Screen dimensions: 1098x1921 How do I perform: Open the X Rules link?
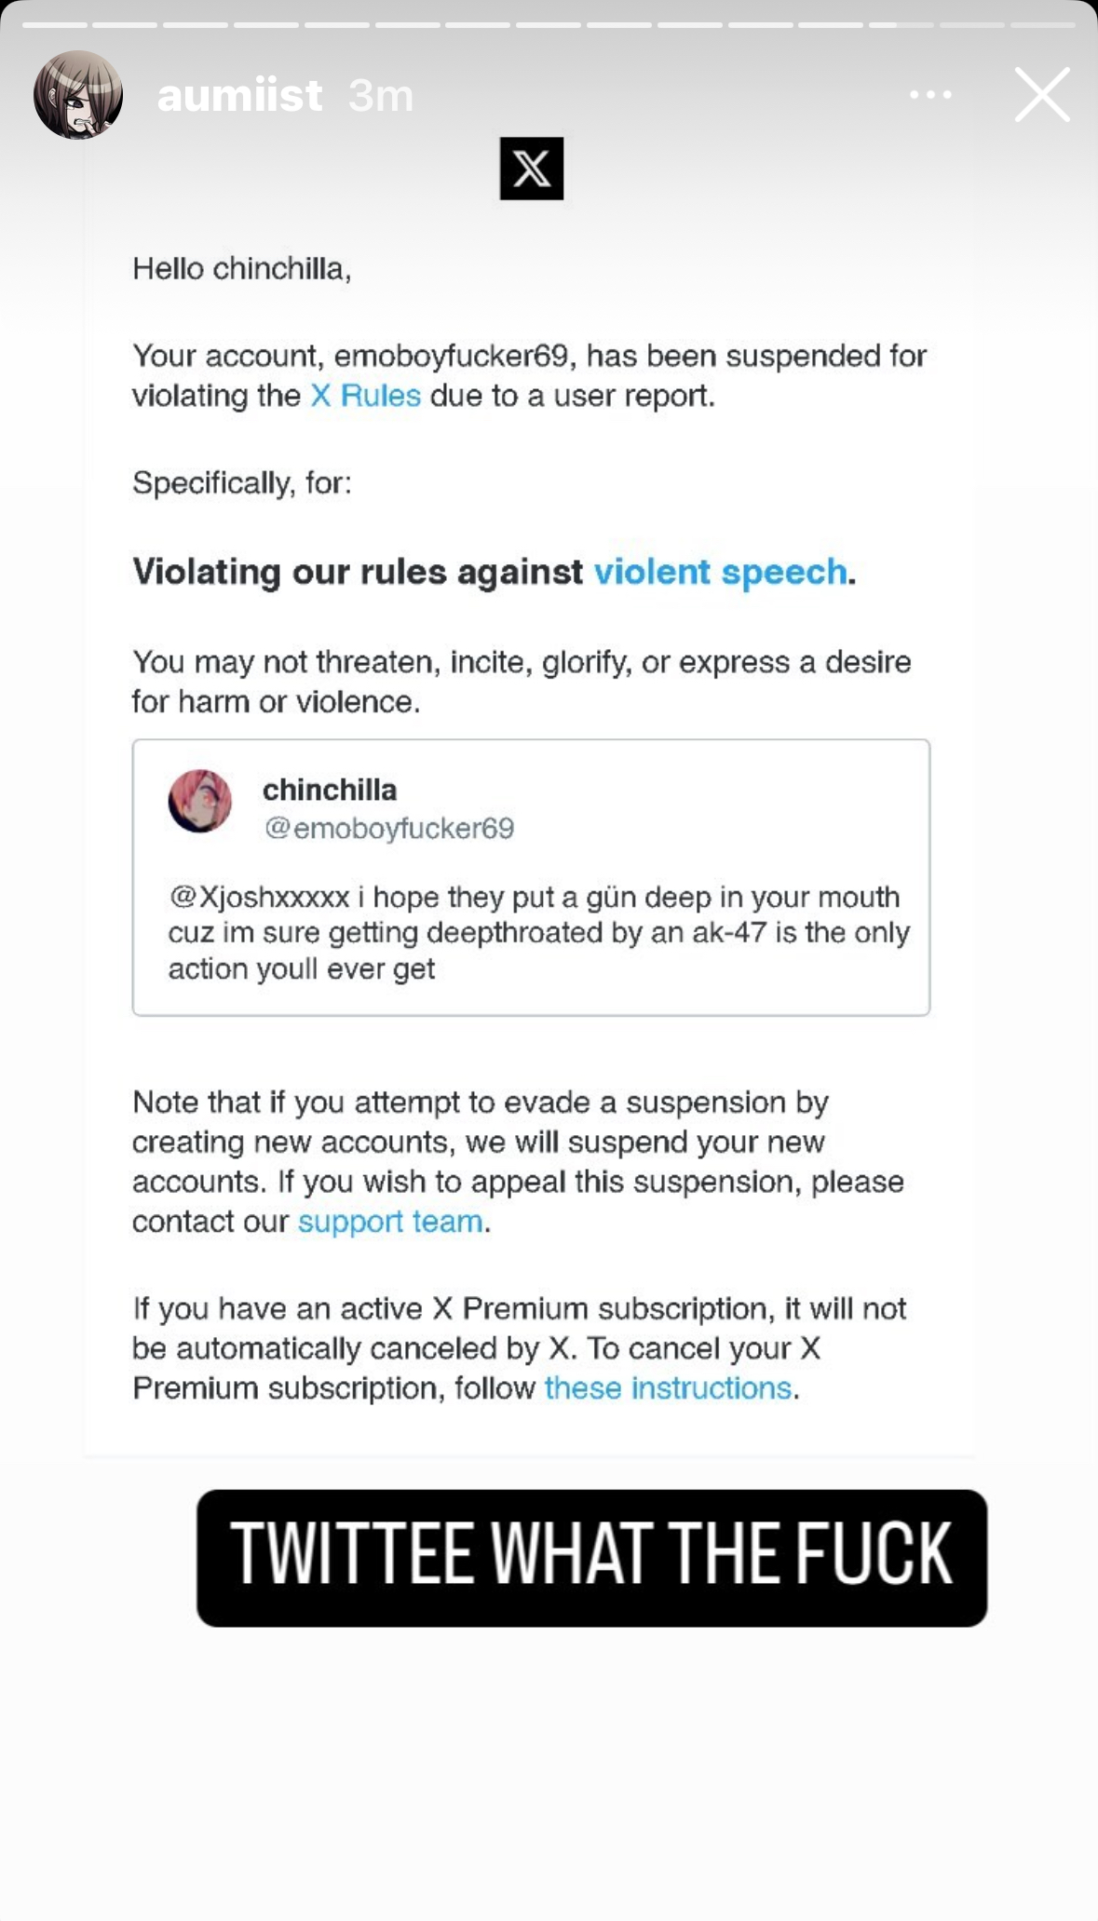[x=366, y=396]
